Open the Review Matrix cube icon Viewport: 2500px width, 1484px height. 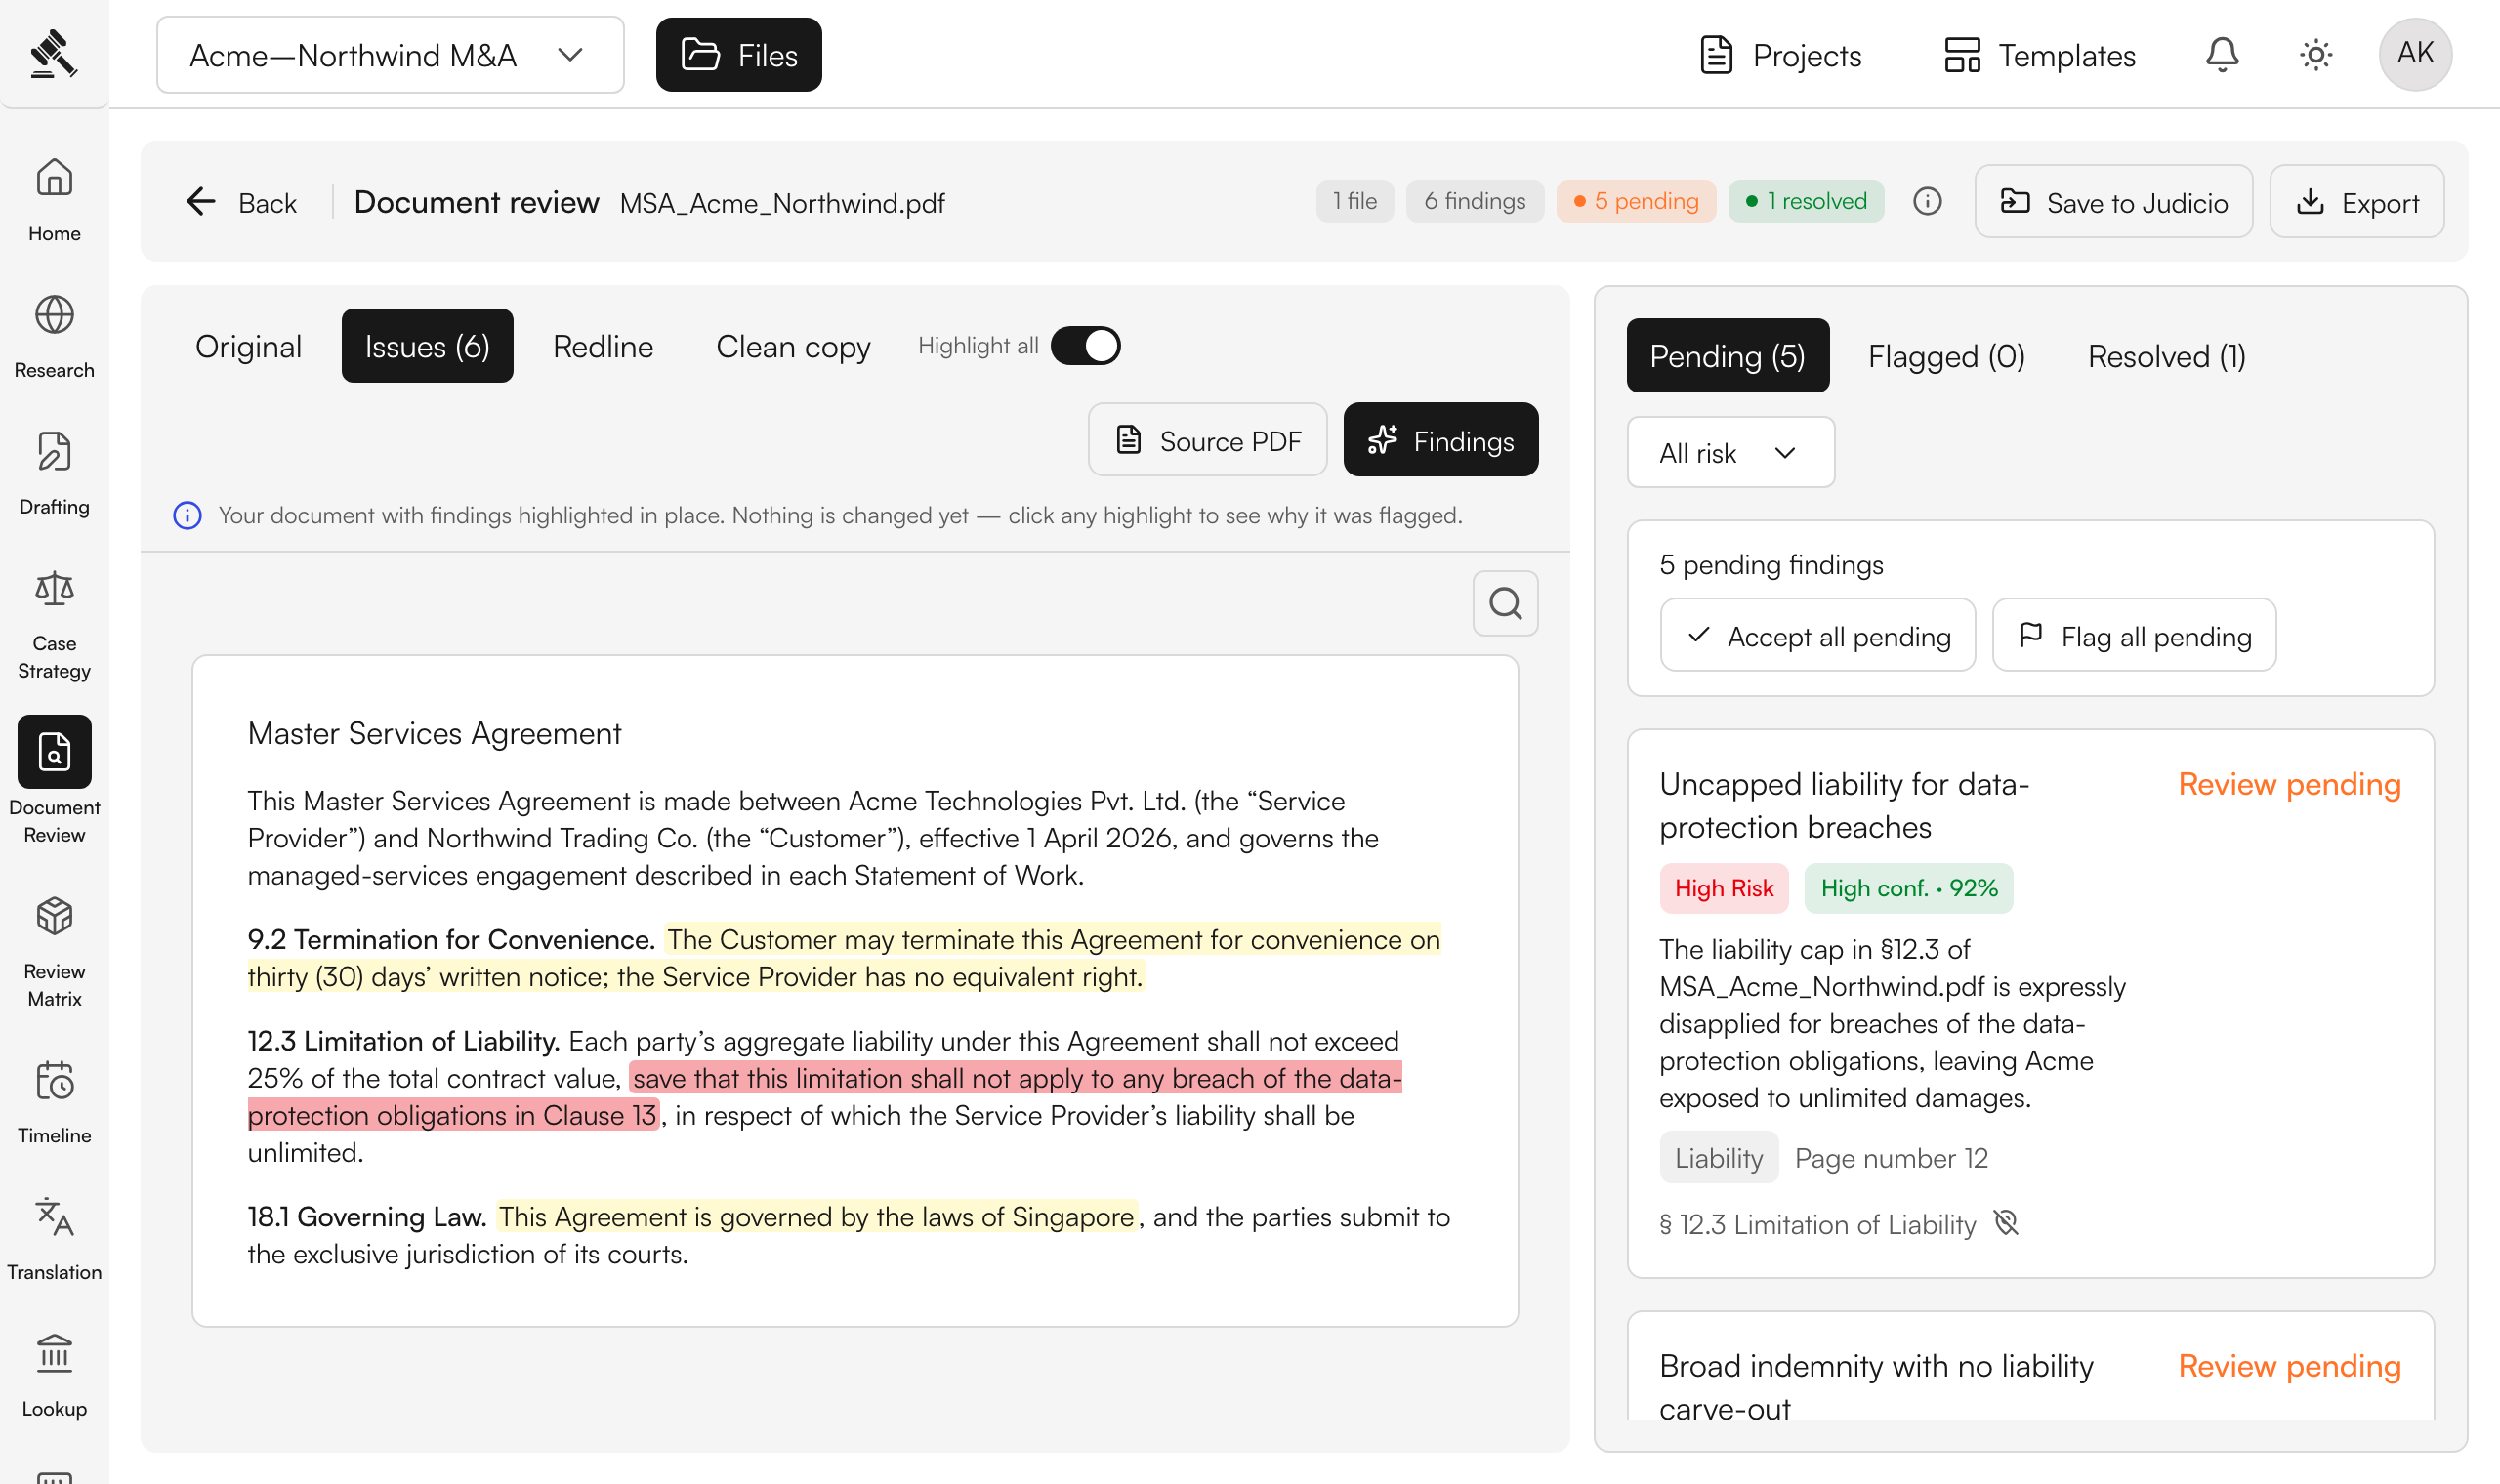click(54, 916)
